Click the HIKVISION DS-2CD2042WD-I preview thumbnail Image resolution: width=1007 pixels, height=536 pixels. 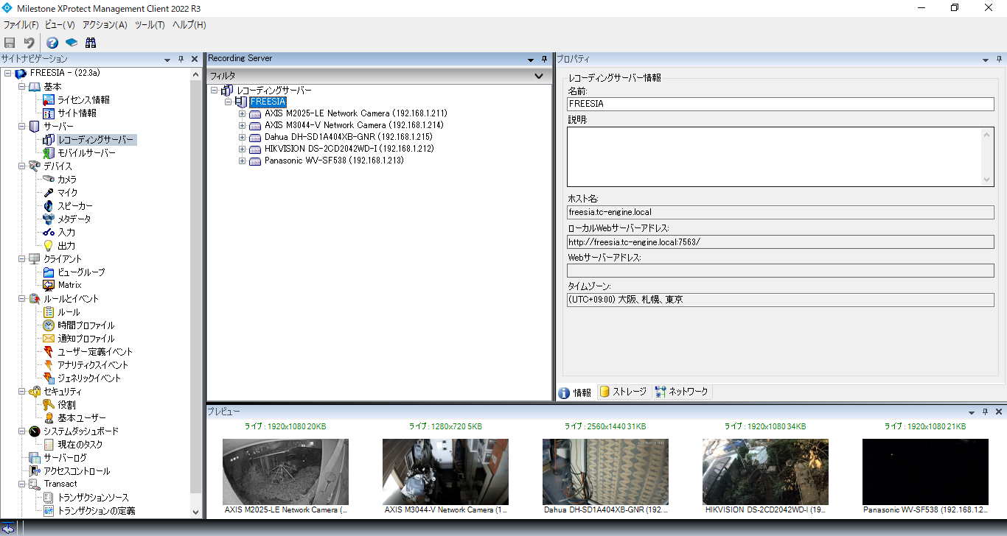tap(765, 472)
